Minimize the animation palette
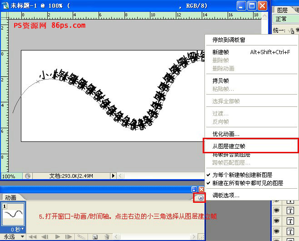This screenshot has height=241, width=299. 194,190
